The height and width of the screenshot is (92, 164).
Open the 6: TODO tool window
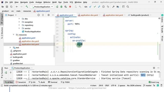65,82
